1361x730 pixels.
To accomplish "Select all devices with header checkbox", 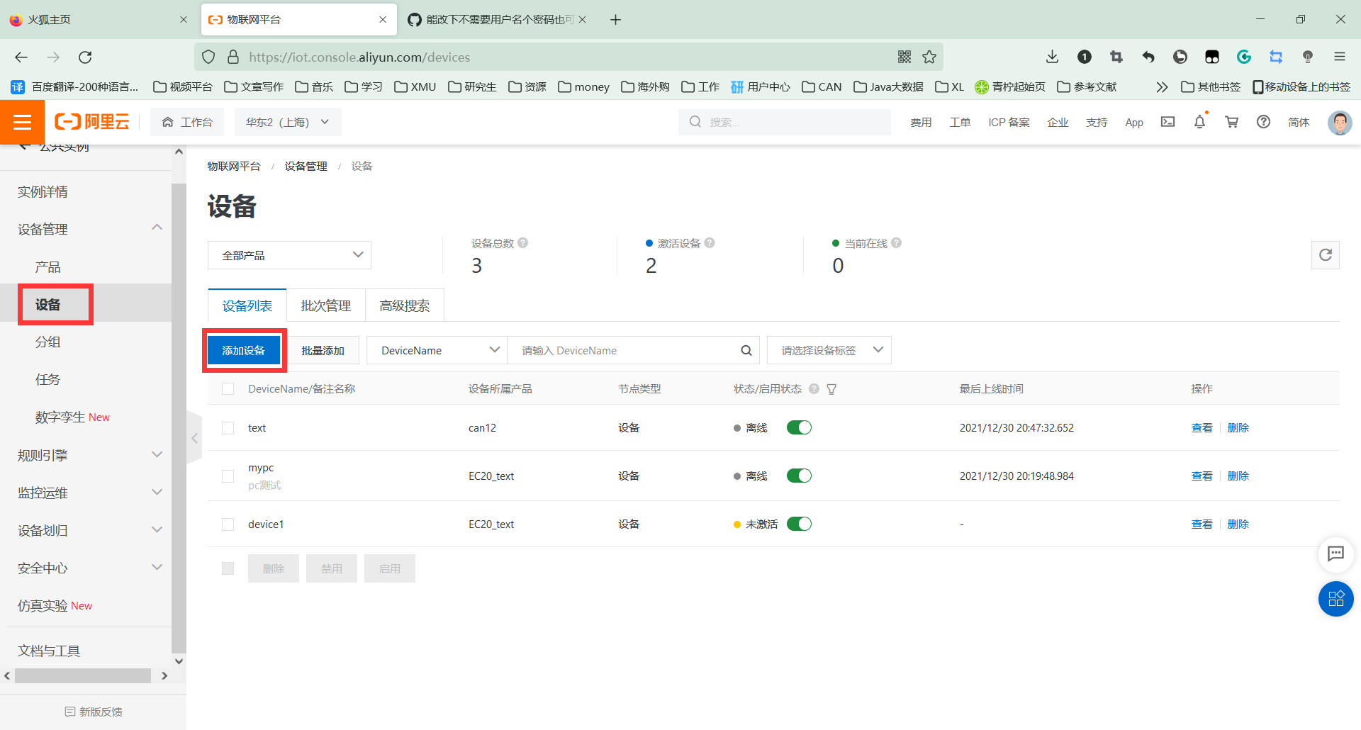I will pyautogui.click(x=228, y=389).
